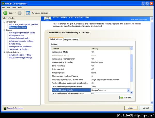The height and width of the screenshot is (118, 155).
Task: Click the Advanced Settings view icon
Action: [x=28, y=13]
